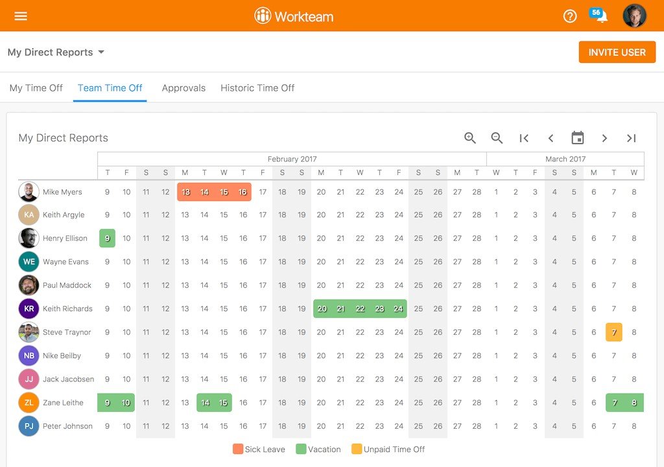Click the Nike Beilby name
The image size is (664, 467).
[62, 355]
